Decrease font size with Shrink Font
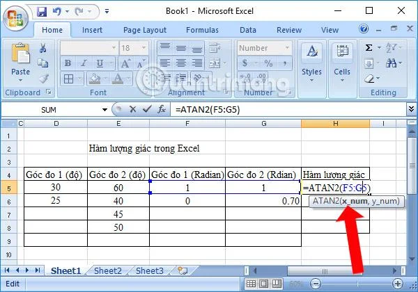This screenshot has height=292, width=418. (141, 63)
